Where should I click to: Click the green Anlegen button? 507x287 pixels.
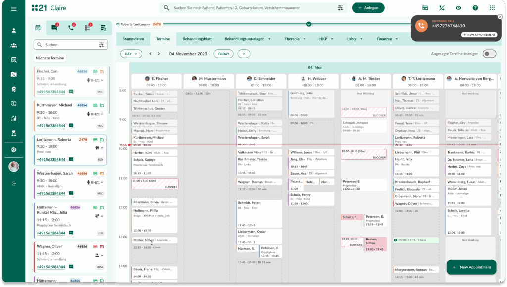click(368, 8)
